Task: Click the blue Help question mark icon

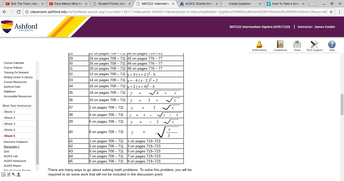Action: coord(332,45)
